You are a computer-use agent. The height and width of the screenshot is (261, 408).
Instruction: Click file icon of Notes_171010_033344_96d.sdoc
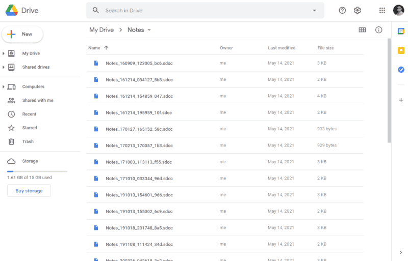pyautogui.click(x=96, y=179)
